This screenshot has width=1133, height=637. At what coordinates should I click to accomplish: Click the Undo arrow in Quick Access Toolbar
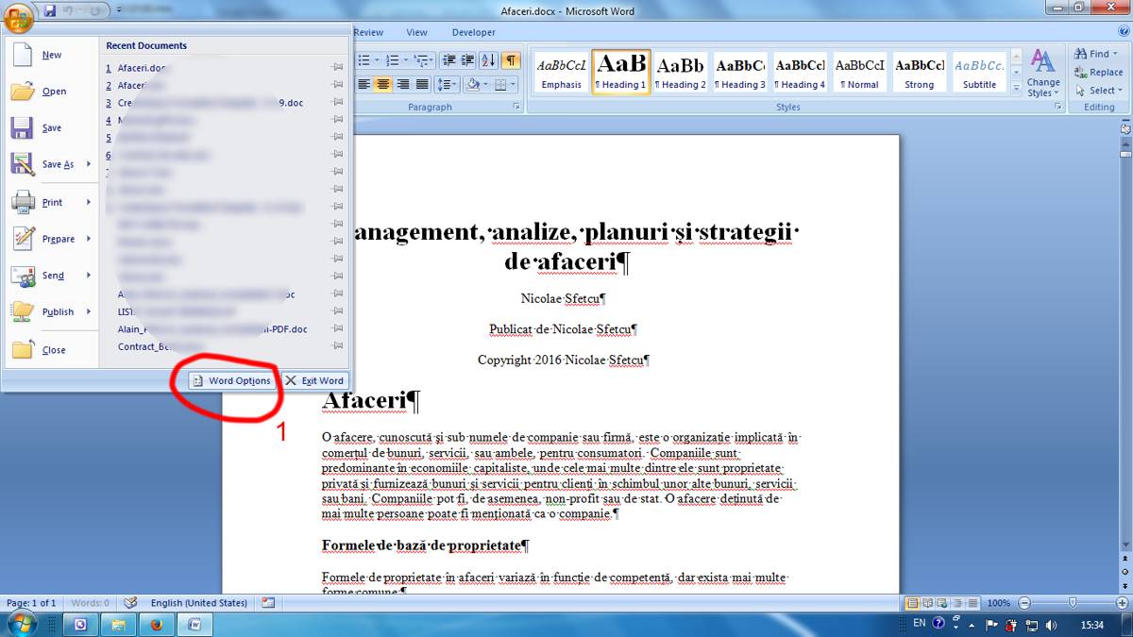pos(67,10)
